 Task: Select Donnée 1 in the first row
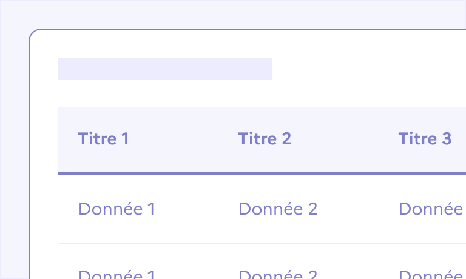tap(116, 209)
